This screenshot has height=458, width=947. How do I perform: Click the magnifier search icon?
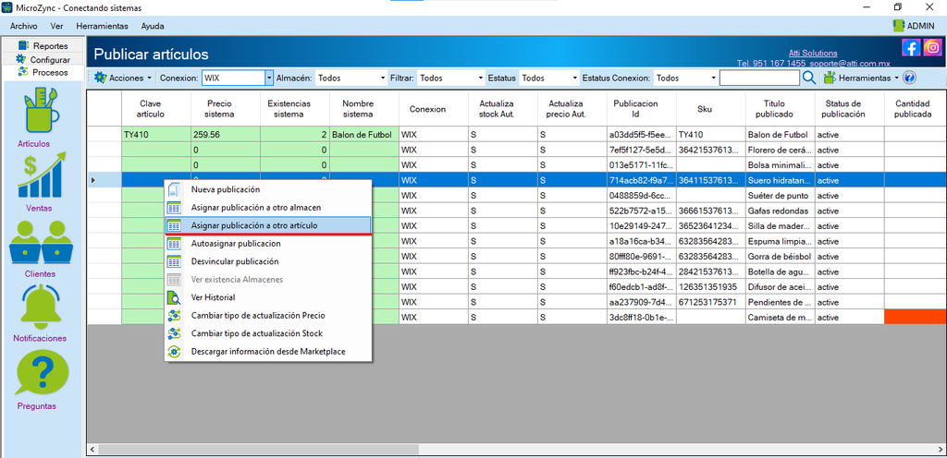point(808,78)
